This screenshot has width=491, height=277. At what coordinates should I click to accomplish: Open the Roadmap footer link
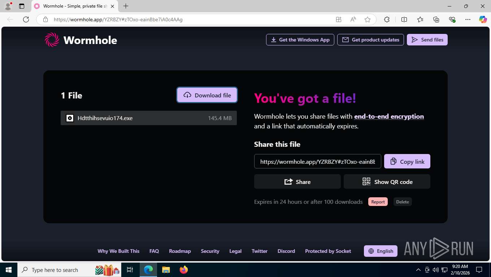[180, 251]
